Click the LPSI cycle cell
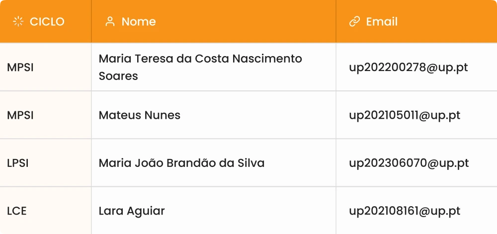 tap(18, 163)
